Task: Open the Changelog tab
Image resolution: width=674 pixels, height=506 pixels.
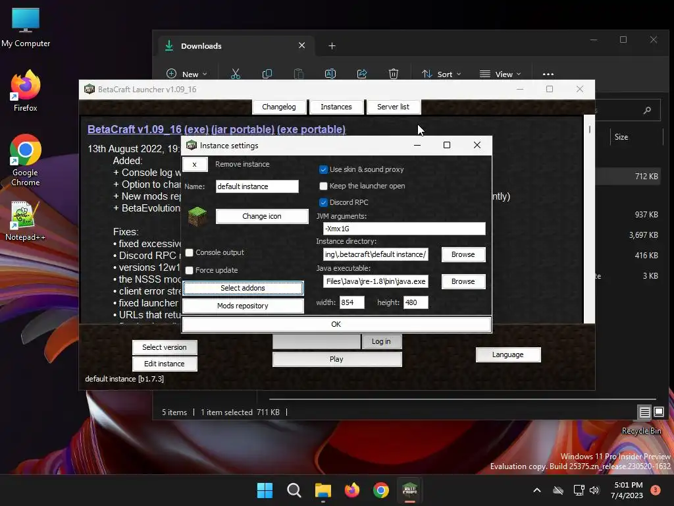Action: 279,107
